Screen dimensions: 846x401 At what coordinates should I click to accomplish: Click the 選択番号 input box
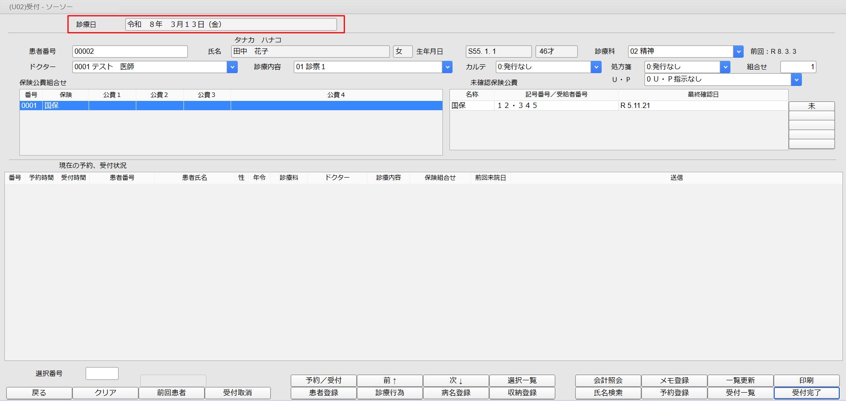point(102,373)
